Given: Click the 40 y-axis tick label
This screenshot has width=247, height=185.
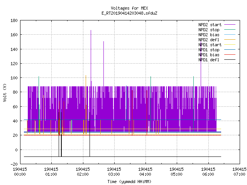Looking at the screenshot, I should coord(15,121).
